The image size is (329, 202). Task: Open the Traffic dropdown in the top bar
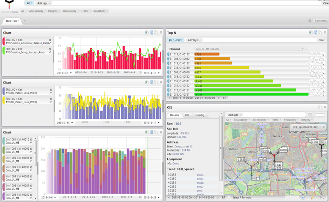86,11
